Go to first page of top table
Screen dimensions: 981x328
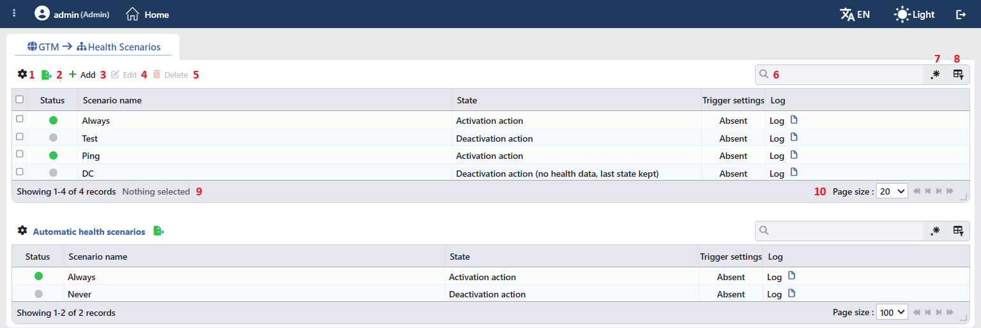point(917,191)
